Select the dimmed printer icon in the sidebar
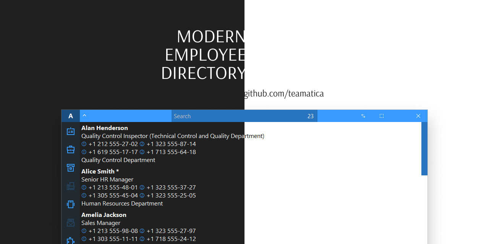The height and width of the screenshot is (244, 489). pos(71,186)
